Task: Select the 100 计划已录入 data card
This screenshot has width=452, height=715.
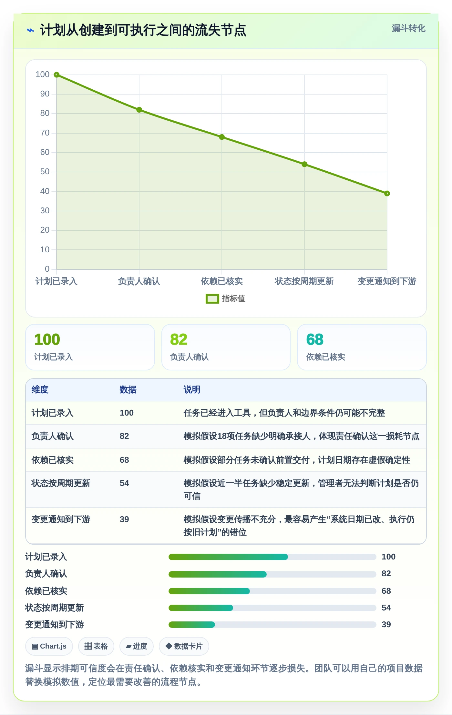Action: pos(90,347)
